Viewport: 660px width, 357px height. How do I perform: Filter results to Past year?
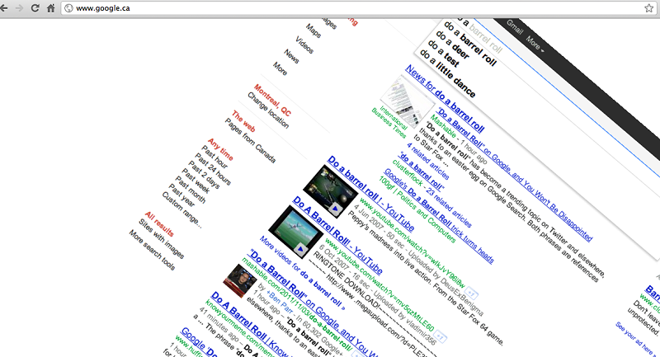[181, 196]
